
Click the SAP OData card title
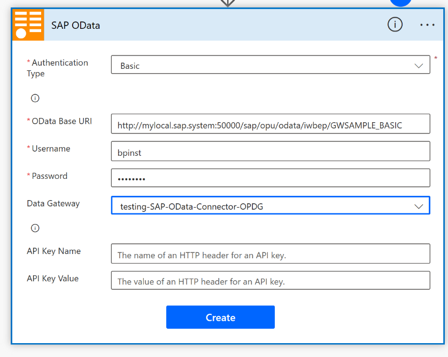(x=75, y=25)
